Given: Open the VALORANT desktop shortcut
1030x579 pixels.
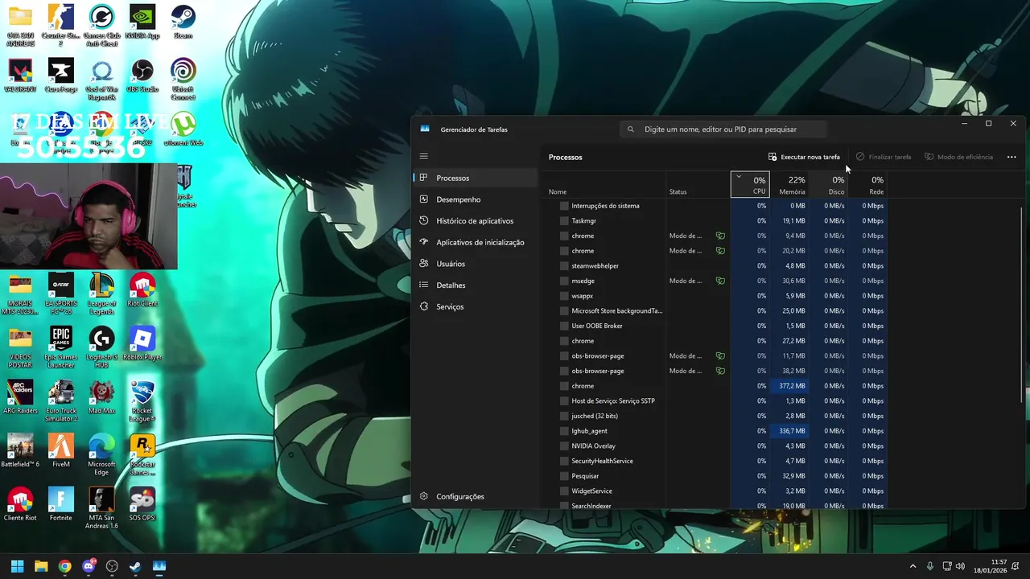Looking at the screenshot, I should click(x=20, y=76).
